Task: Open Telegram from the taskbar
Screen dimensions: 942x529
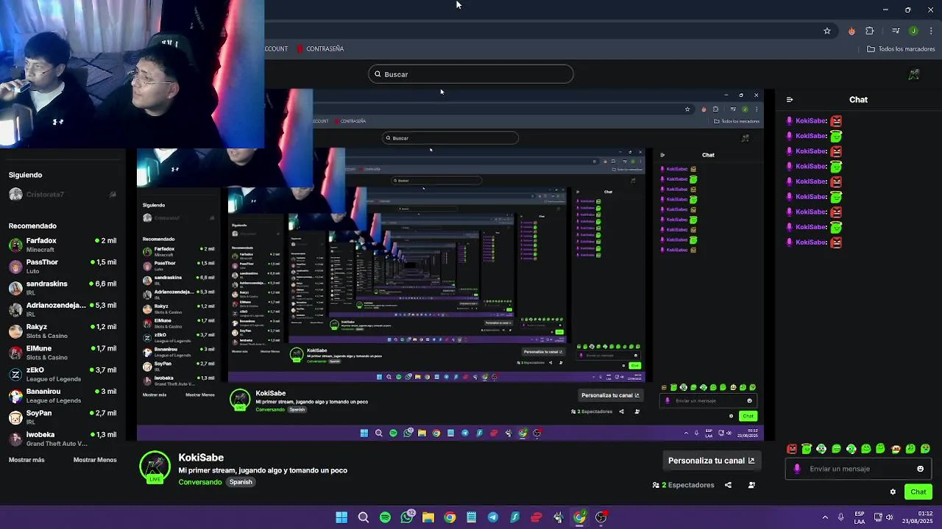Action: tap(493, 517)
